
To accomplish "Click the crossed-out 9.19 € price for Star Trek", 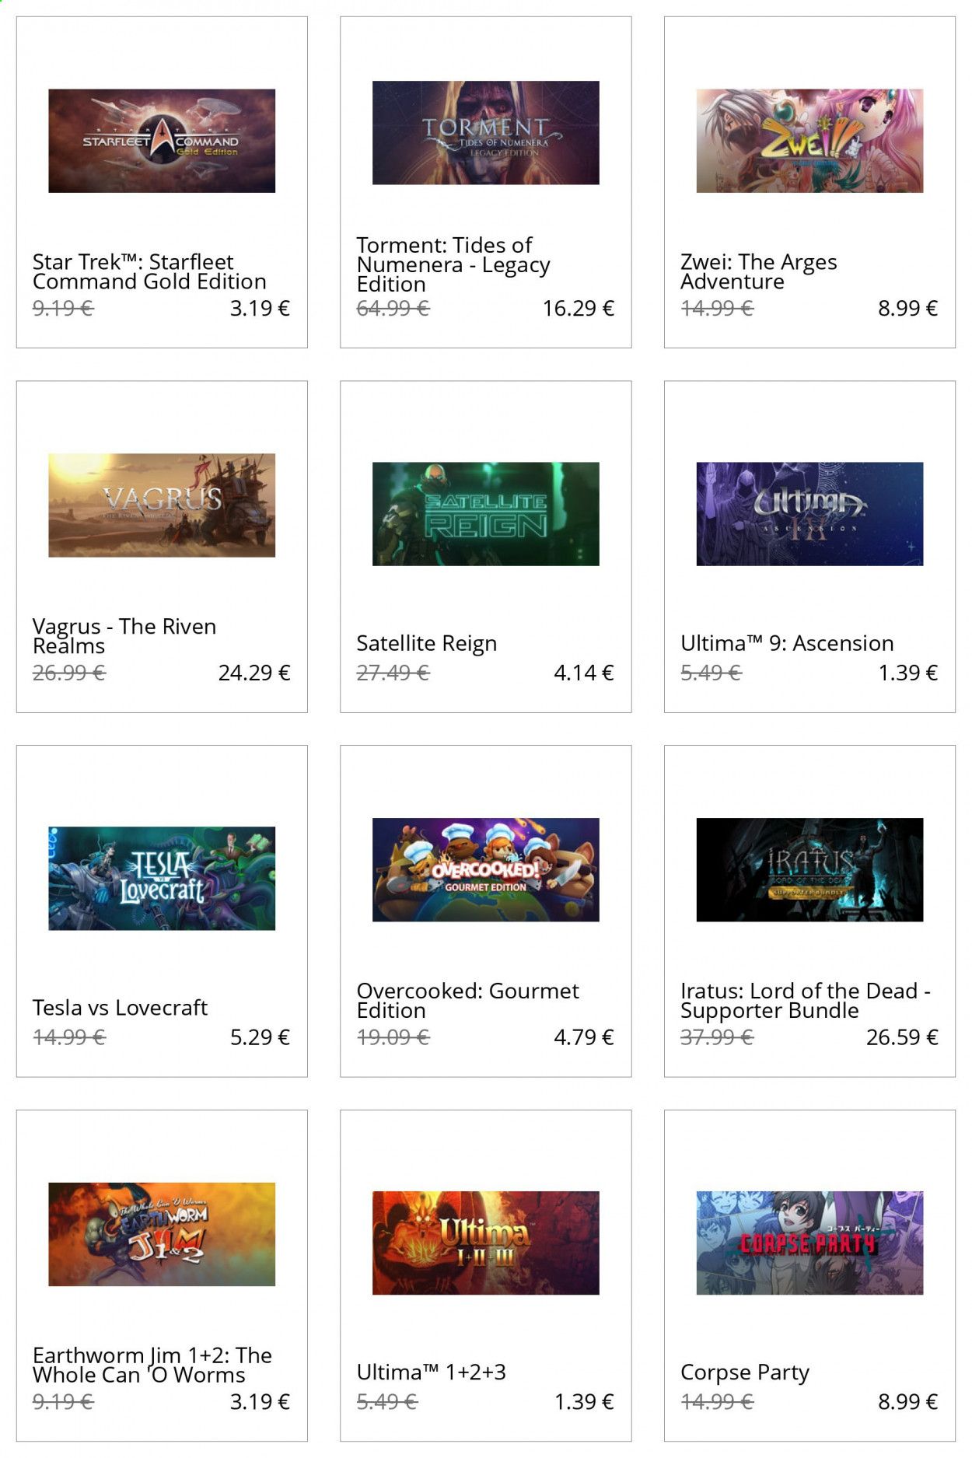I will [63, 309].
